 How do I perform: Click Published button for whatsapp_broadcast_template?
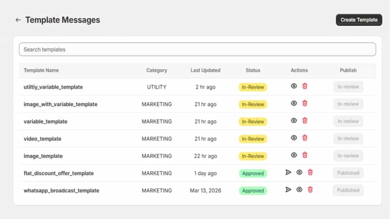coord(348,190)
